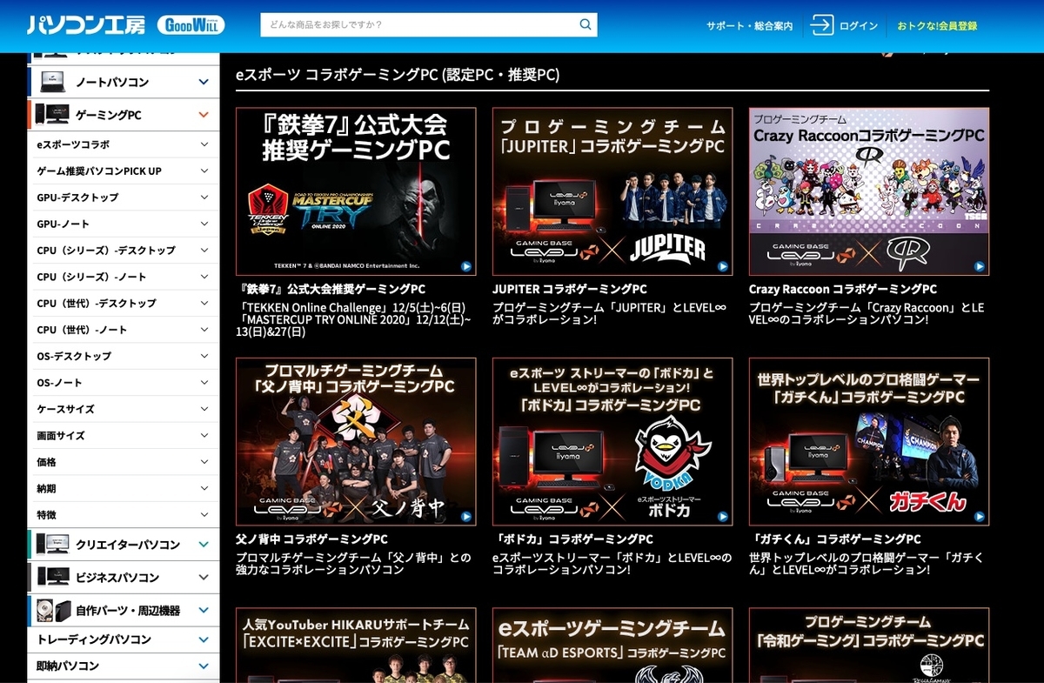Click the Tekken 7 MASTERCUP banner image
This screenshot has width=1044, height=683.
[356, 191]
